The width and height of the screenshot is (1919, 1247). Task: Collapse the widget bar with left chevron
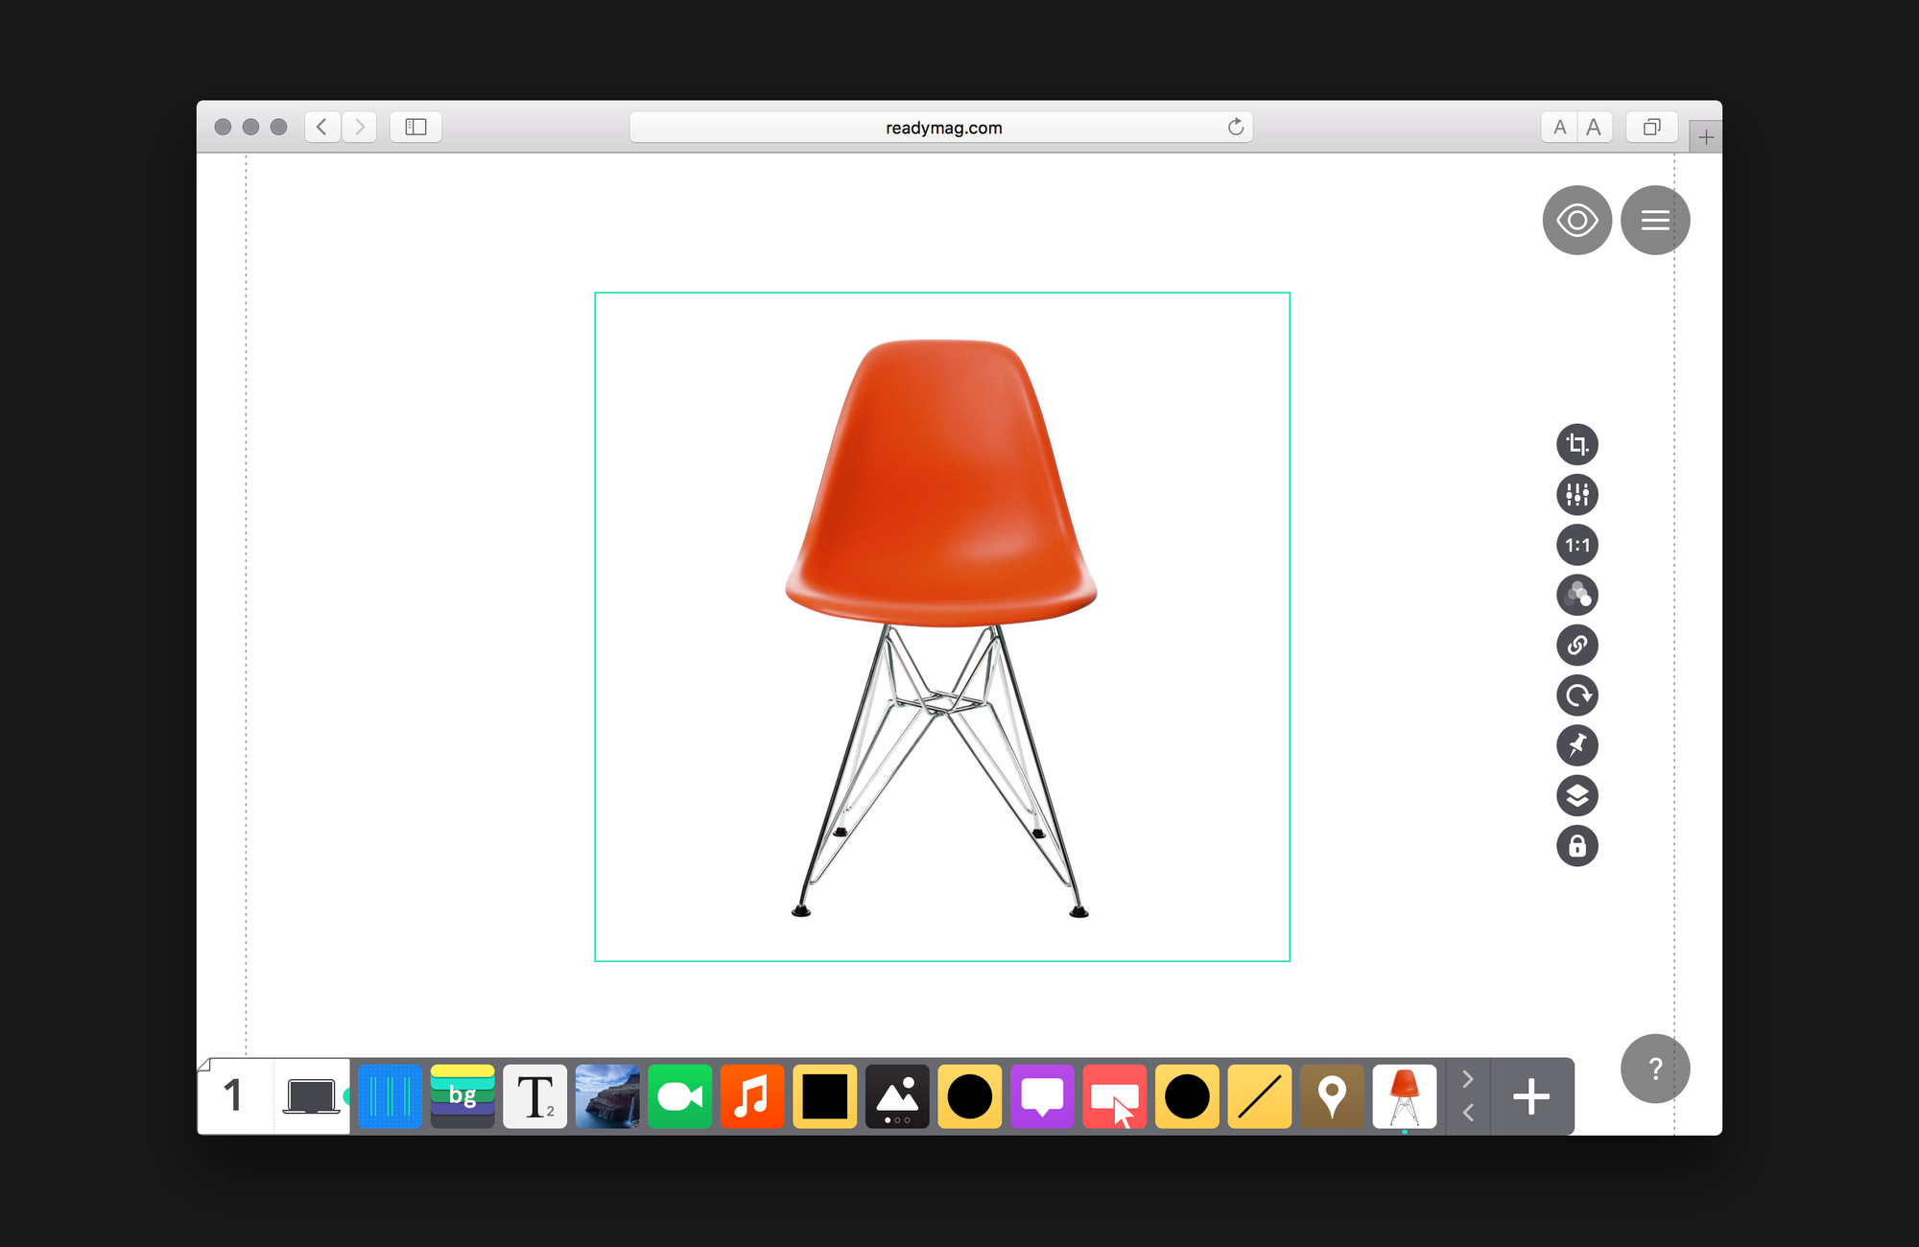[x=1467, y=1114]
